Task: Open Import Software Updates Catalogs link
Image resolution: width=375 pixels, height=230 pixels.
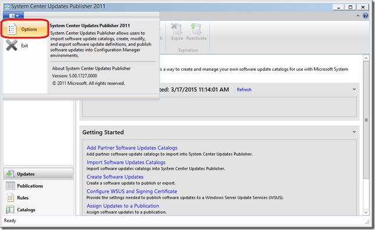Action: [126, 163]
